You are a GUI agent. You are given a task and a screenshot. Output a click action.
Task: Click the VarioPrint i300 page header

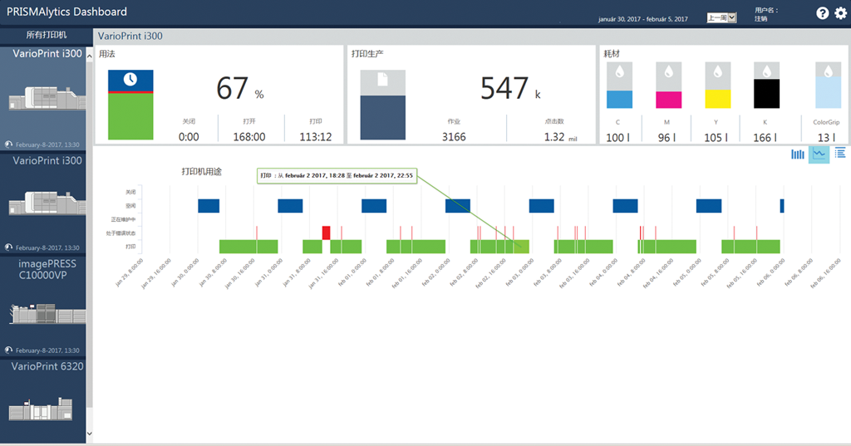(x=130, y=37)
